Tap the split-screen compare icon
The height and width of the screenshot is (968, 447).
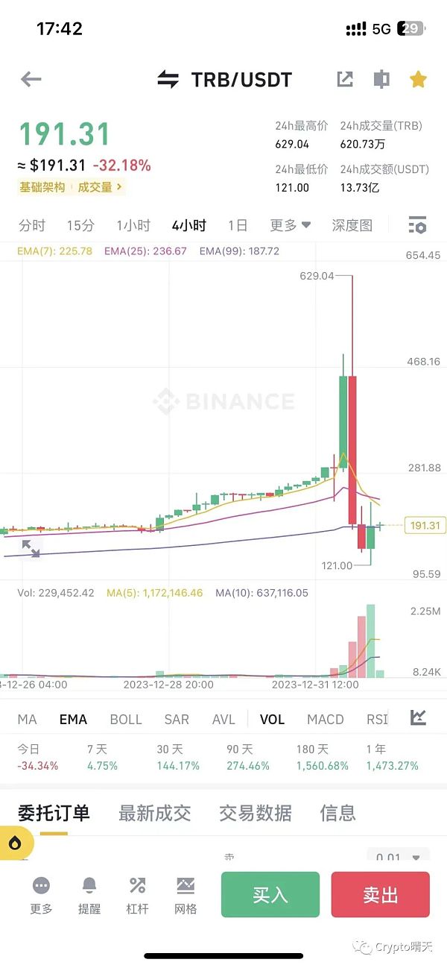[381, 79]
